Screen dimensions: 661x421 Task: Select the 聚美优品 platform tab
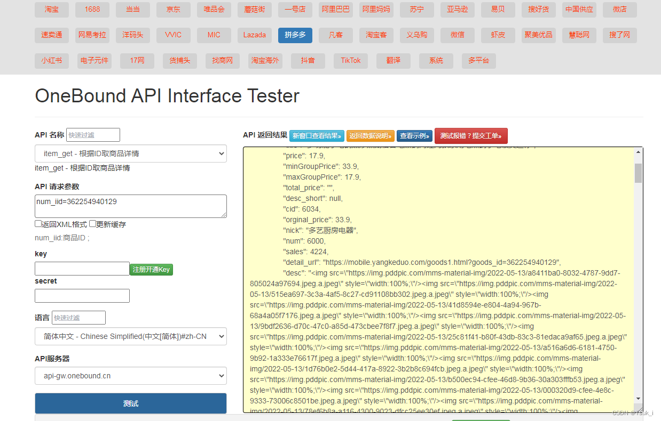click(539, 35)
